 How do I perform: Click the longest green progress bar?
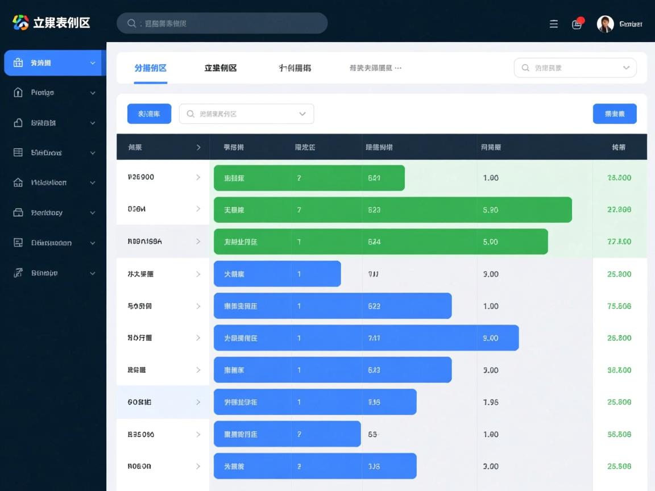coord(392,210)
